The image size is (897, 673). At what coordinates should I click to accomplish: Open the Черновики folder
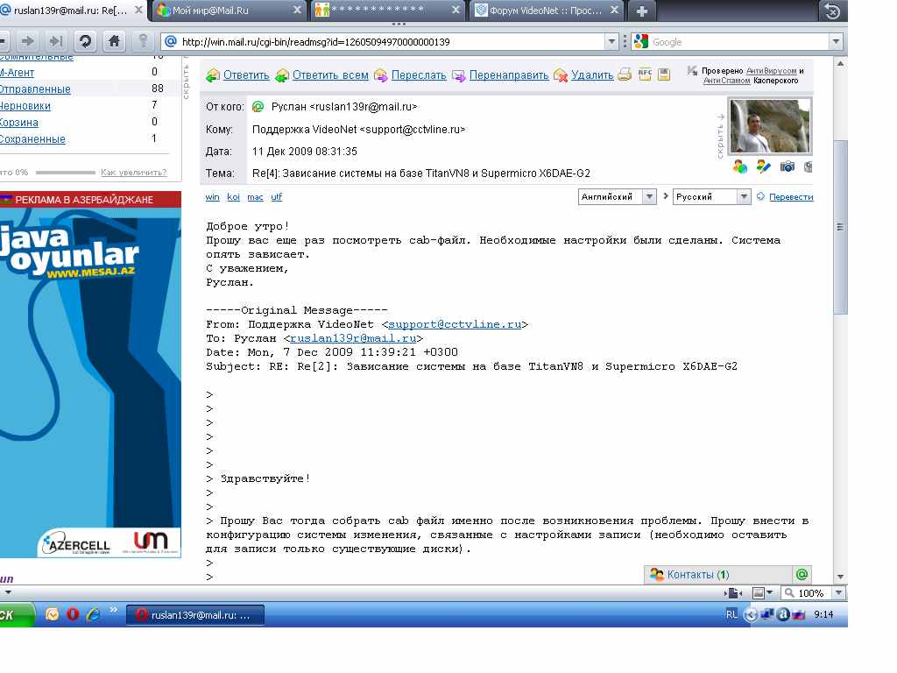25,106
